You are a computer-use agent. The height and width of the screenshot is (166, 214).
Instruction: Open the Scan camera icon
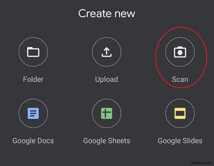[x=180, y=52]
